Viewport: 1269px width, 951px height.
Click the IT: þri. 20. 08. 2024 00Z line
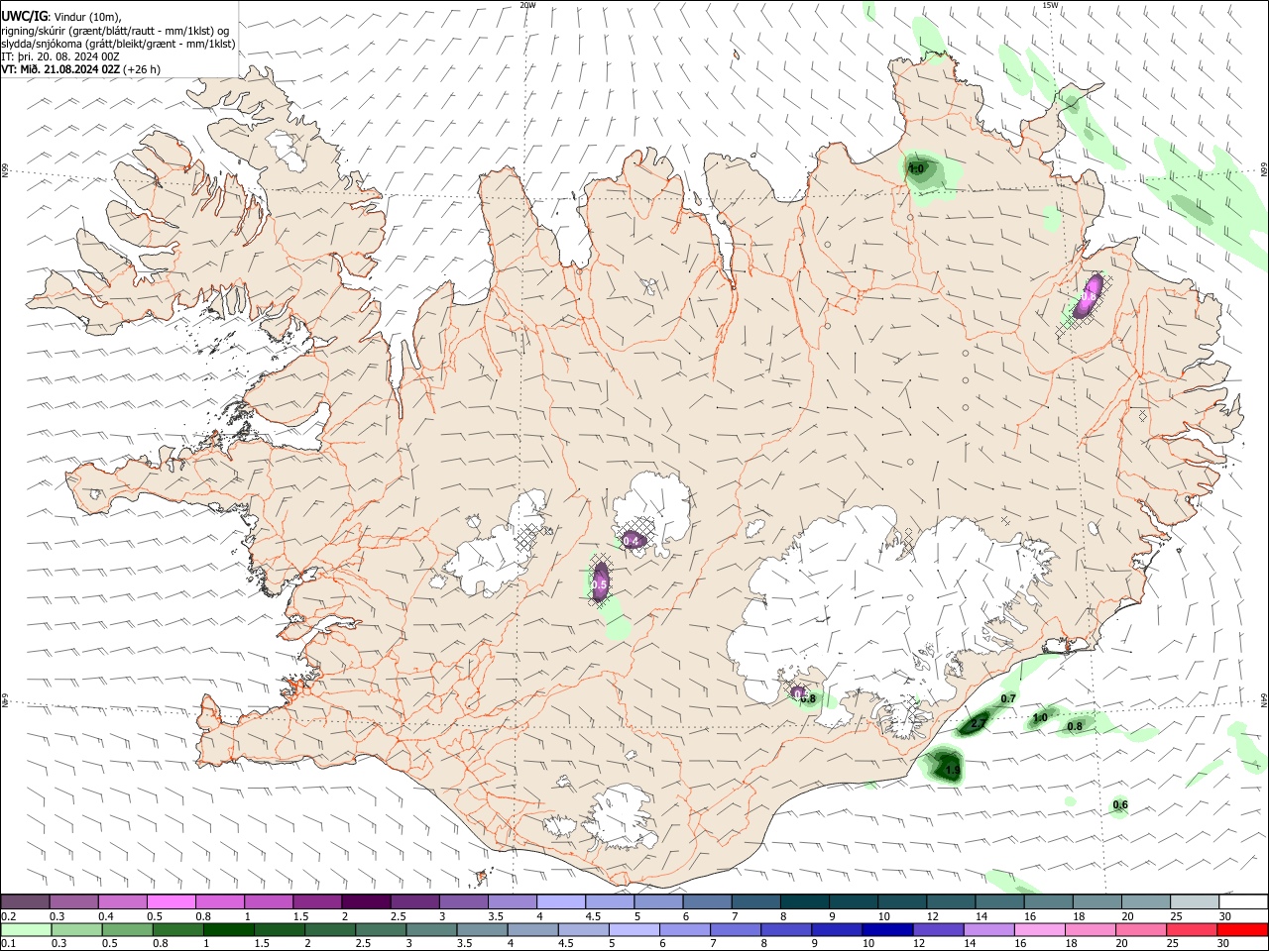click(60, 56)
